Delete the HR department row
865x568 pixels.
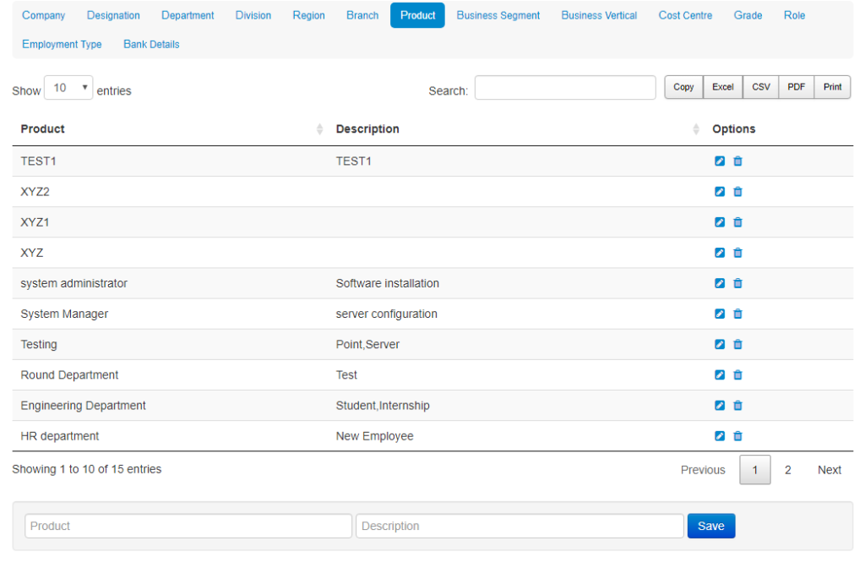737,435
